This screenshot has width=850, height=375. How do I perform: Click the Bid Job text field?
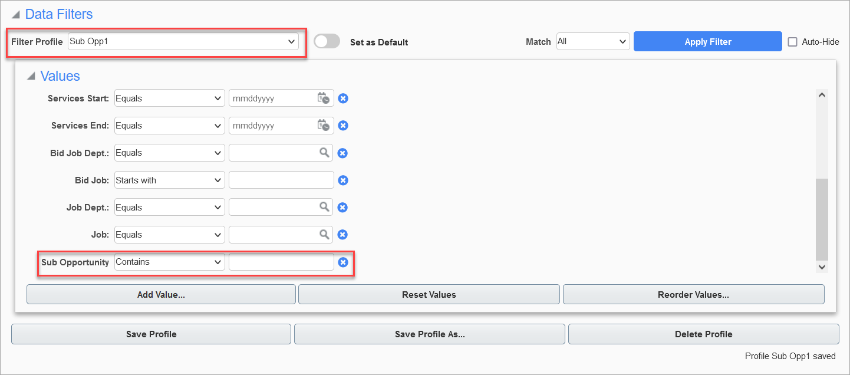click(281, 180)
